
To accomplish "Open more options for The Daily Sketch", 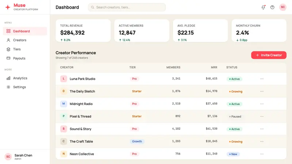I will (x=262, y=91).
